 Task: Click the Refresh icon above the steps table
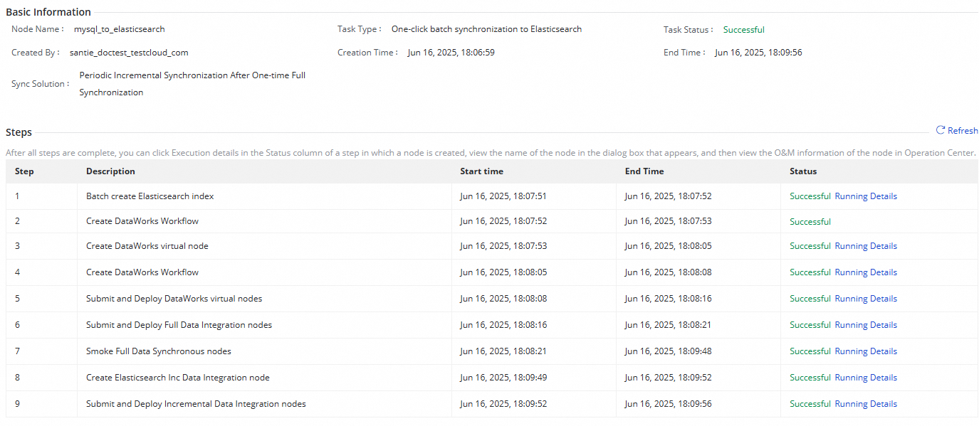click(x=941, y=130)
